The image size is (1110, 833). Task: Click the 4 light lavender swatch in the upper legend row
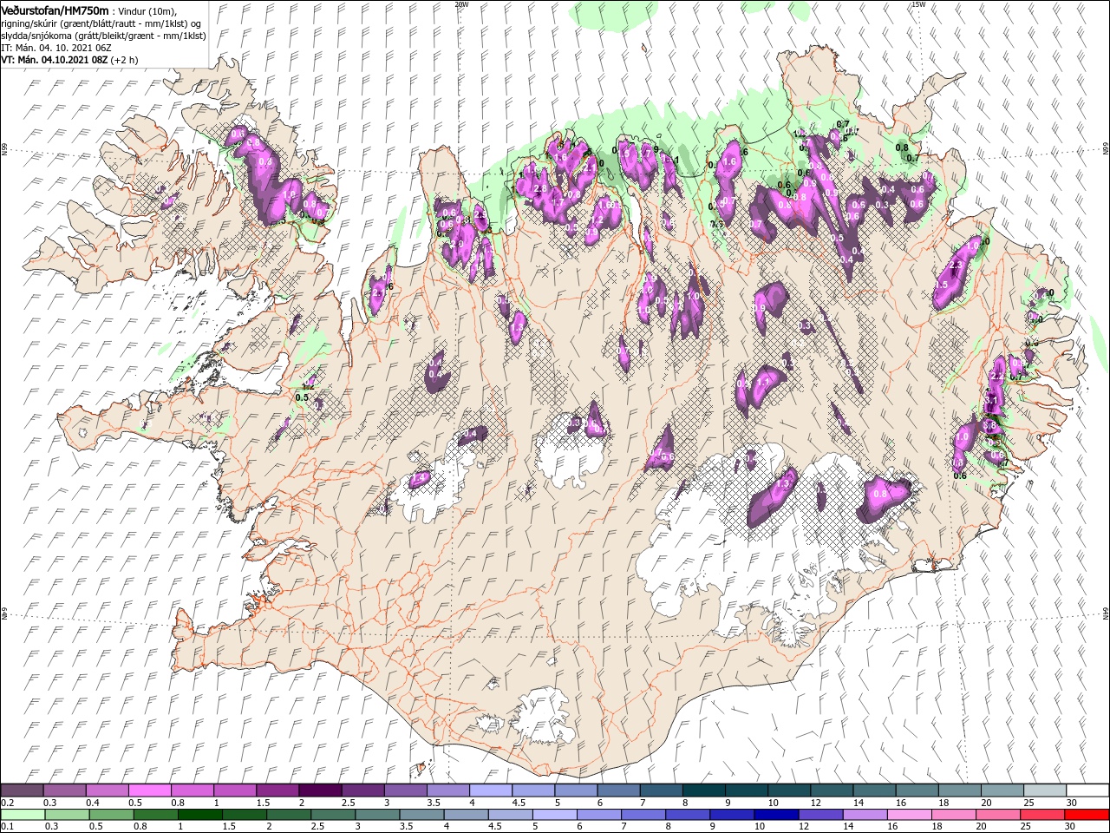(x=490, y=790)
